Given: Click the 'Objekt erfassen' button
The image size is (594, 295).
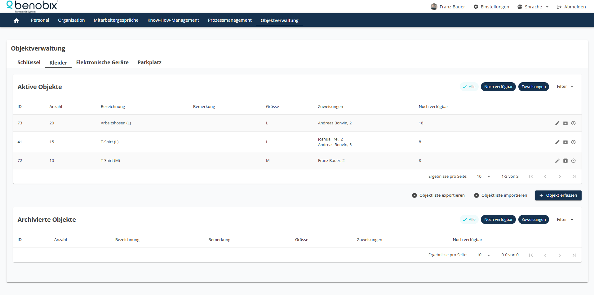Looking at the screenshot, I should pos(558,195).
